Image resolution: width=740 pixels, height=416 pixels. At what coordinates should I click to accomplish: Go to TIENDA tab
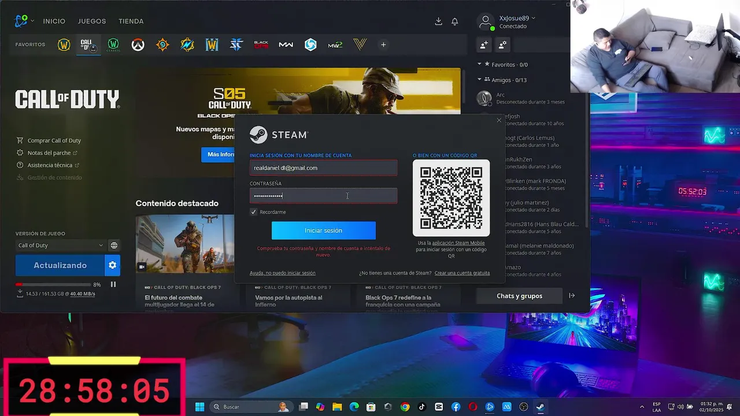point(131,21)
